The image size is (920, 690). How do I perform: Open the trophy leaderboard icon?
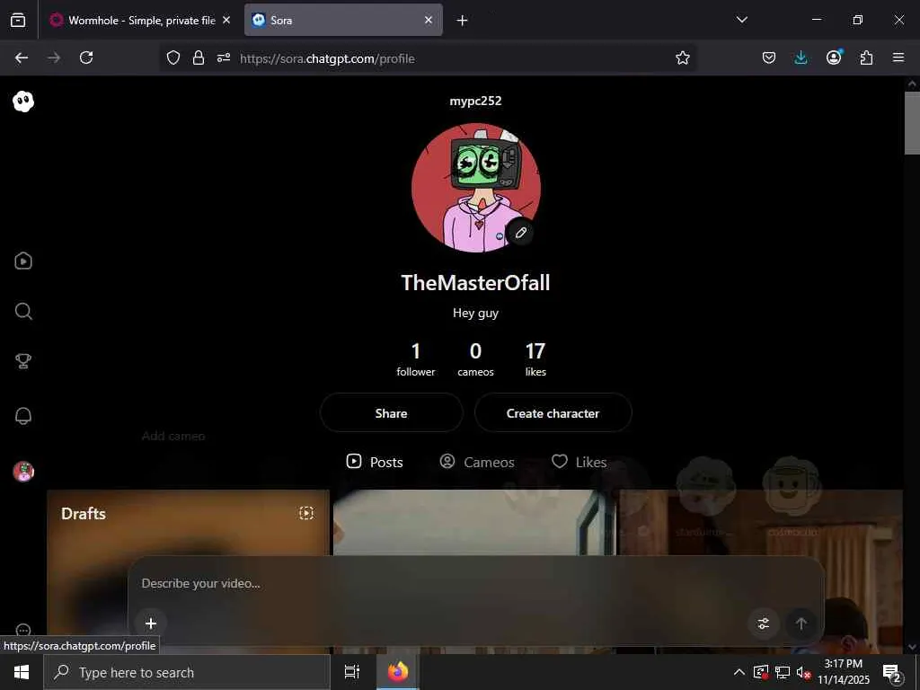(x=23, y=361)
